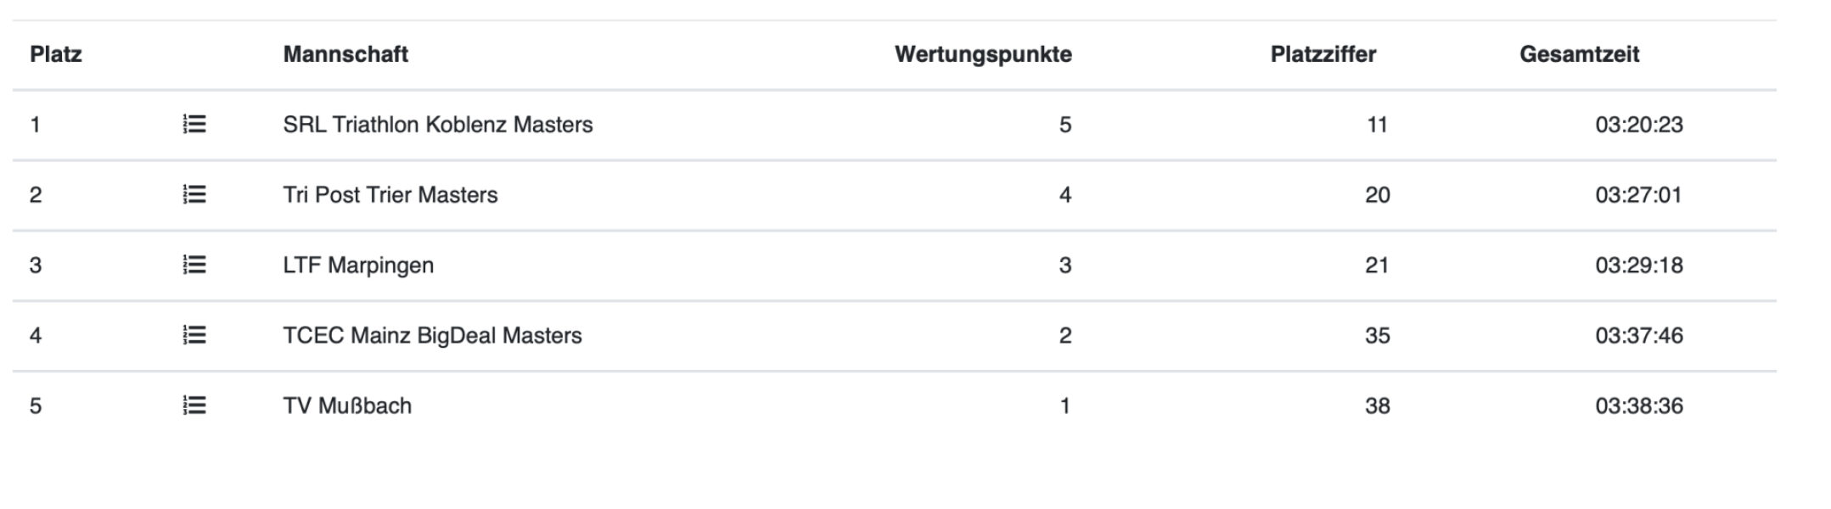This screenshot has height=509, width=1831.
Task: Click team name Tri Post Trier Masters
Action: [x=390, y=195]
